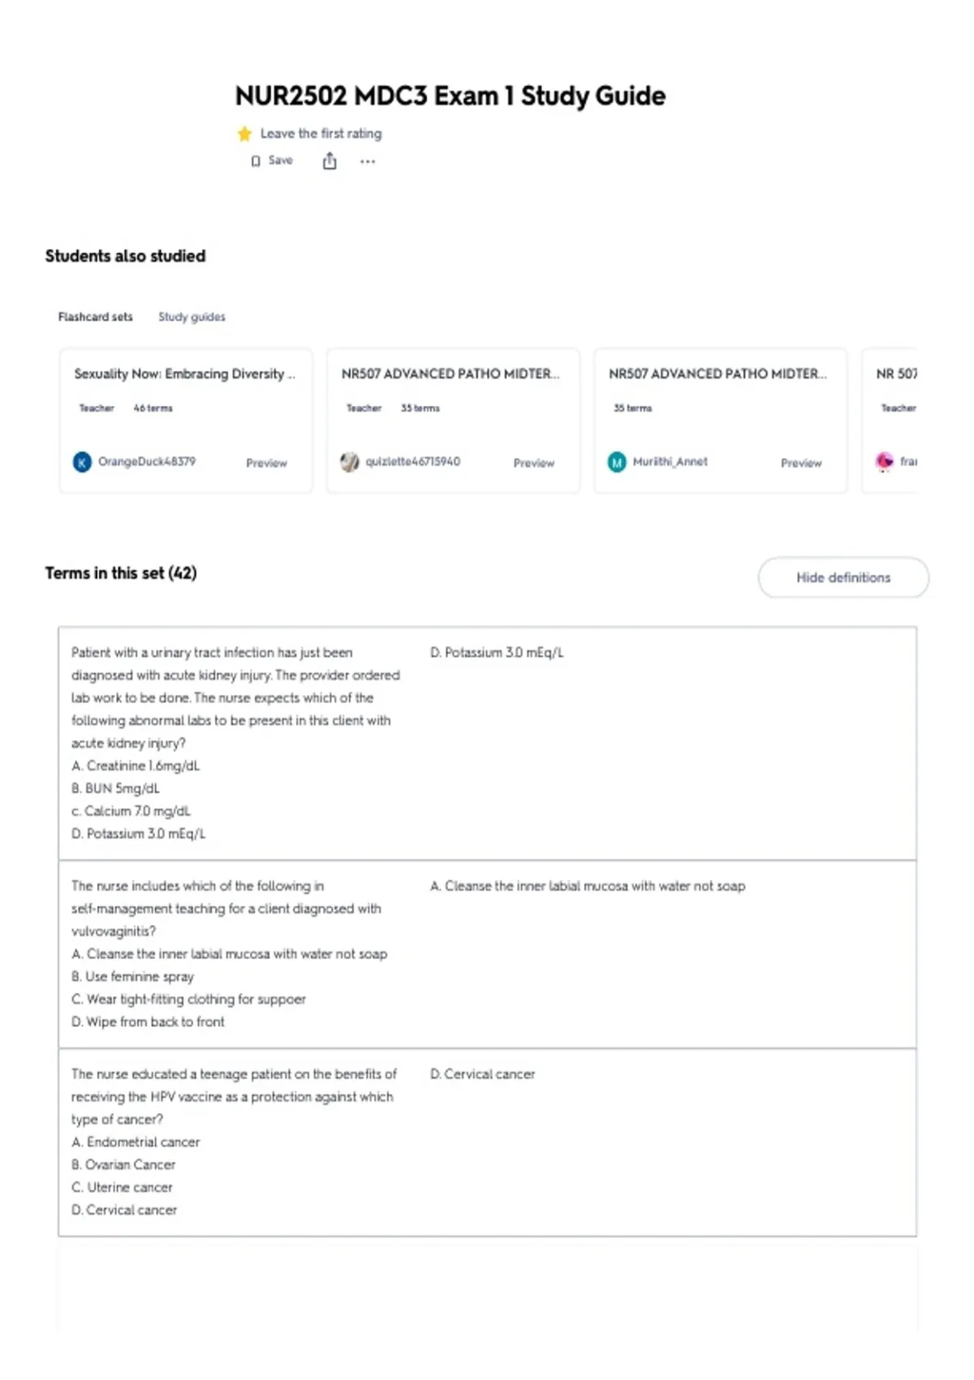Select the HPV vaccine question card
Viewport: 974px width, 1380px height.
(x=487, y=1142)
